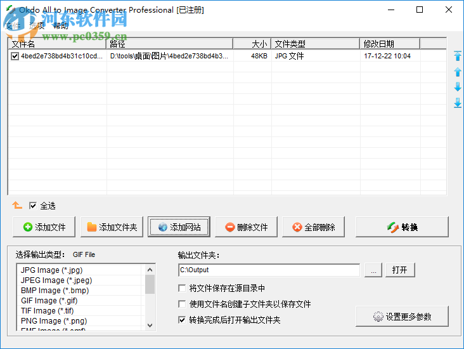Select JPEG Image (*.jpeg) output type
Viewport: 464px width, 349px height.
tap(81, 280)
